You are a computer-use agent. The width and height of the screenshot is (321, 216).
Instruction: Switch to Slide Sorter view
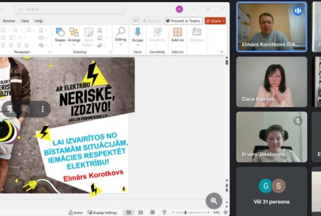coord(141,213)
